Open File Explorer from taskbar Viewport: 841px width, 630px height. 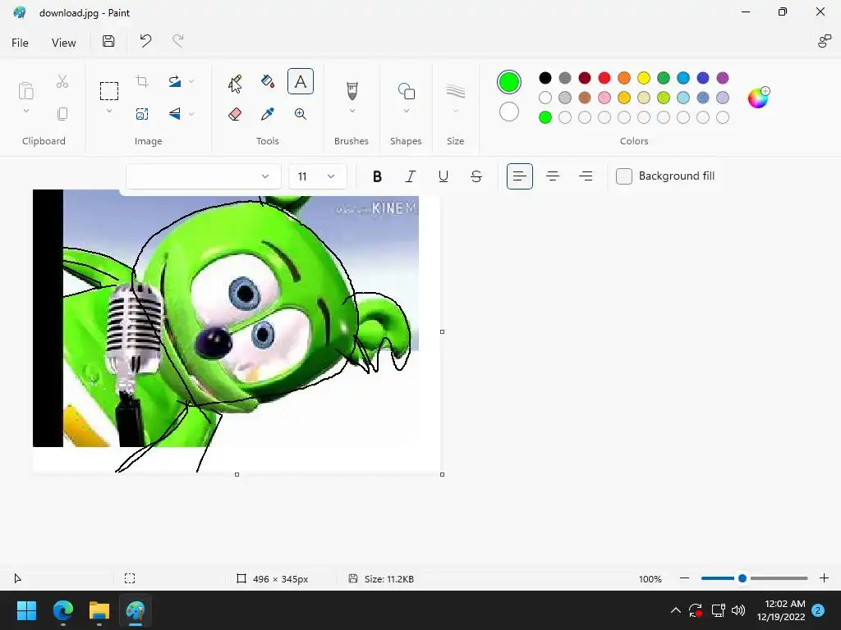click(x=99, y=610)
